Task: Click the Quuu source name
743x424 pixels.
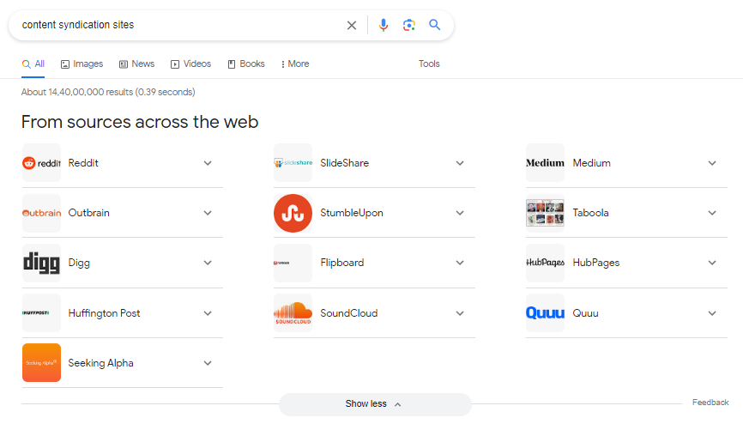Action: (x=586, y=313)
